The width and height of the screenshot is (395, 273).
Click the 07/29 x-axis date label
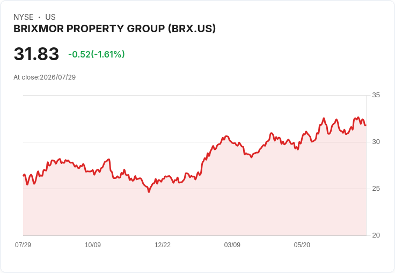23,245
